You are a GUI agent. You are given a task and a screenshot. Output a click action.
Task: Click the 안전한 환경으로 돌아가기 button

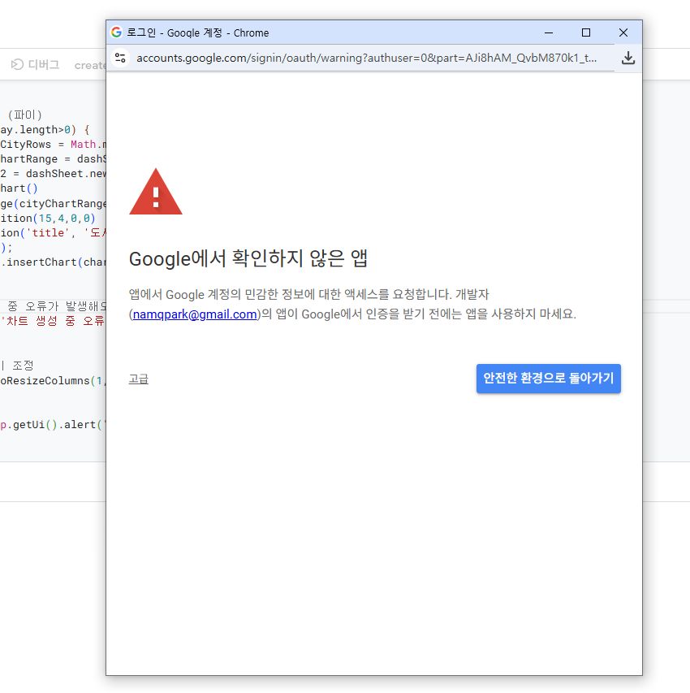coord(548,379)
